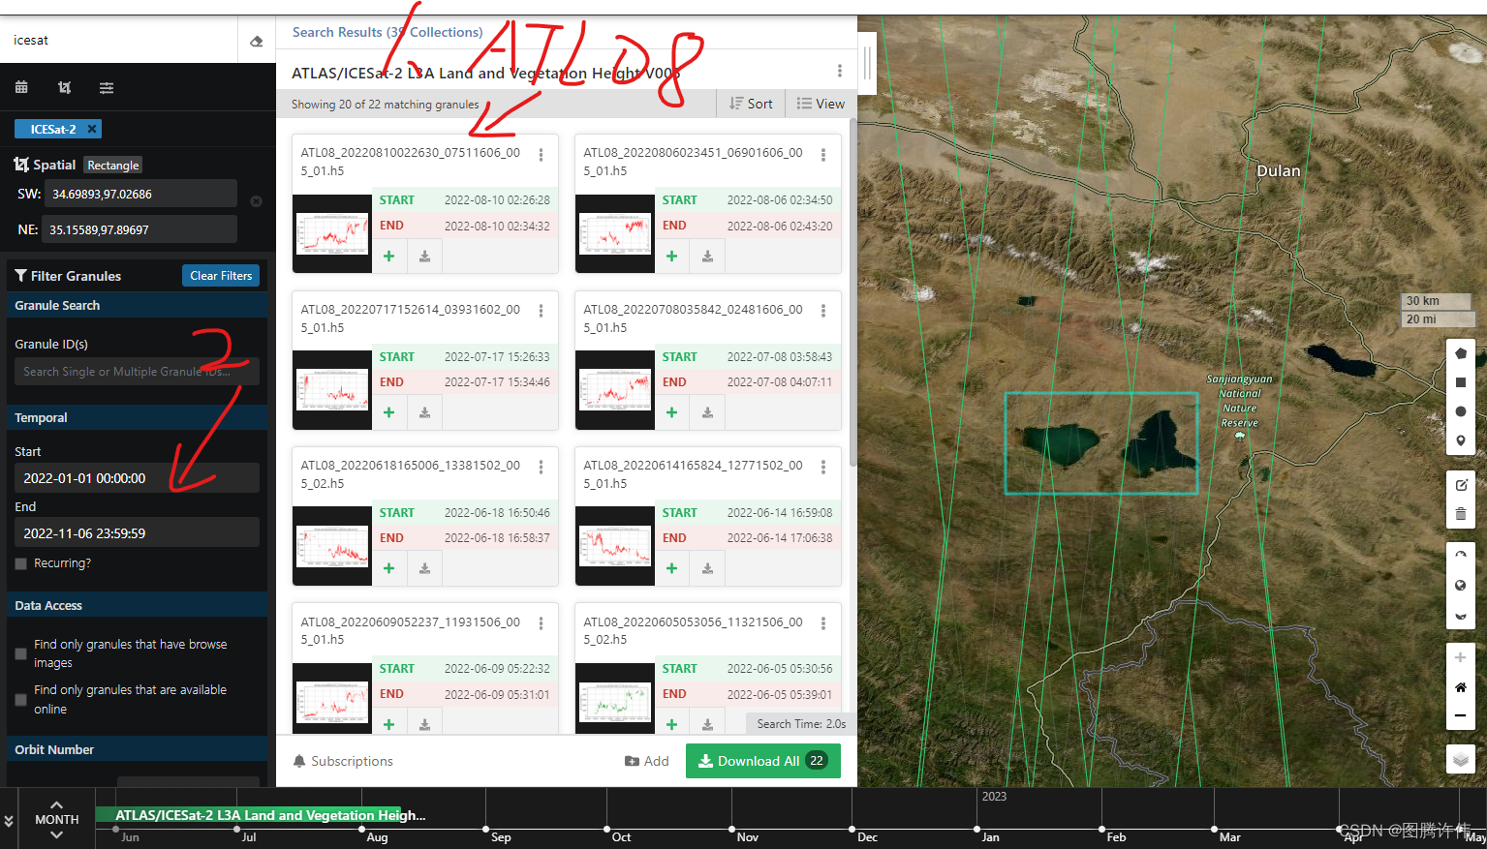Click the granule list scrollbar
This screenshot has height=849, width=1487.
[852, 290]
